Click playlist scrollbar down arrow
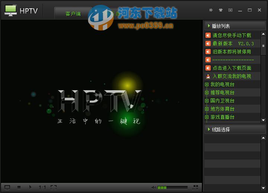Screen dimensions: 268x193 pyautogui.click(x=263, y=120)
